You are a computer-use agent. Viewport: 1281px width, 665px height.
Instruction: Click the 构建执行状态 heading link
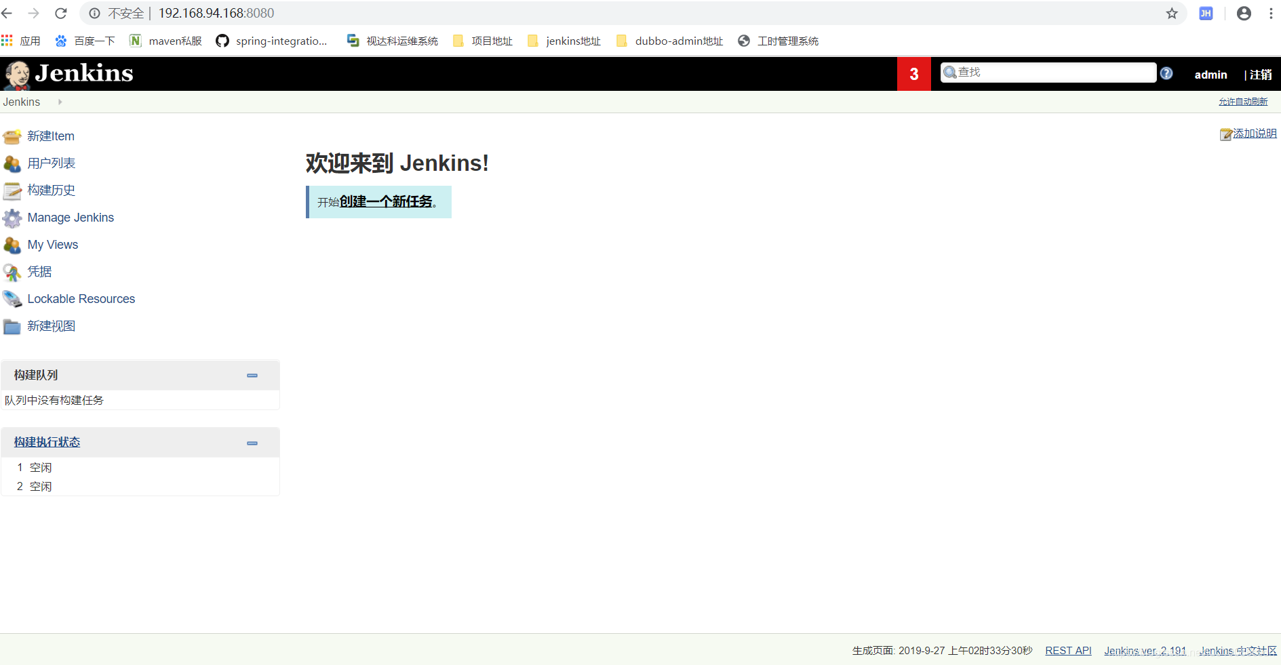[x=47, y=442]
